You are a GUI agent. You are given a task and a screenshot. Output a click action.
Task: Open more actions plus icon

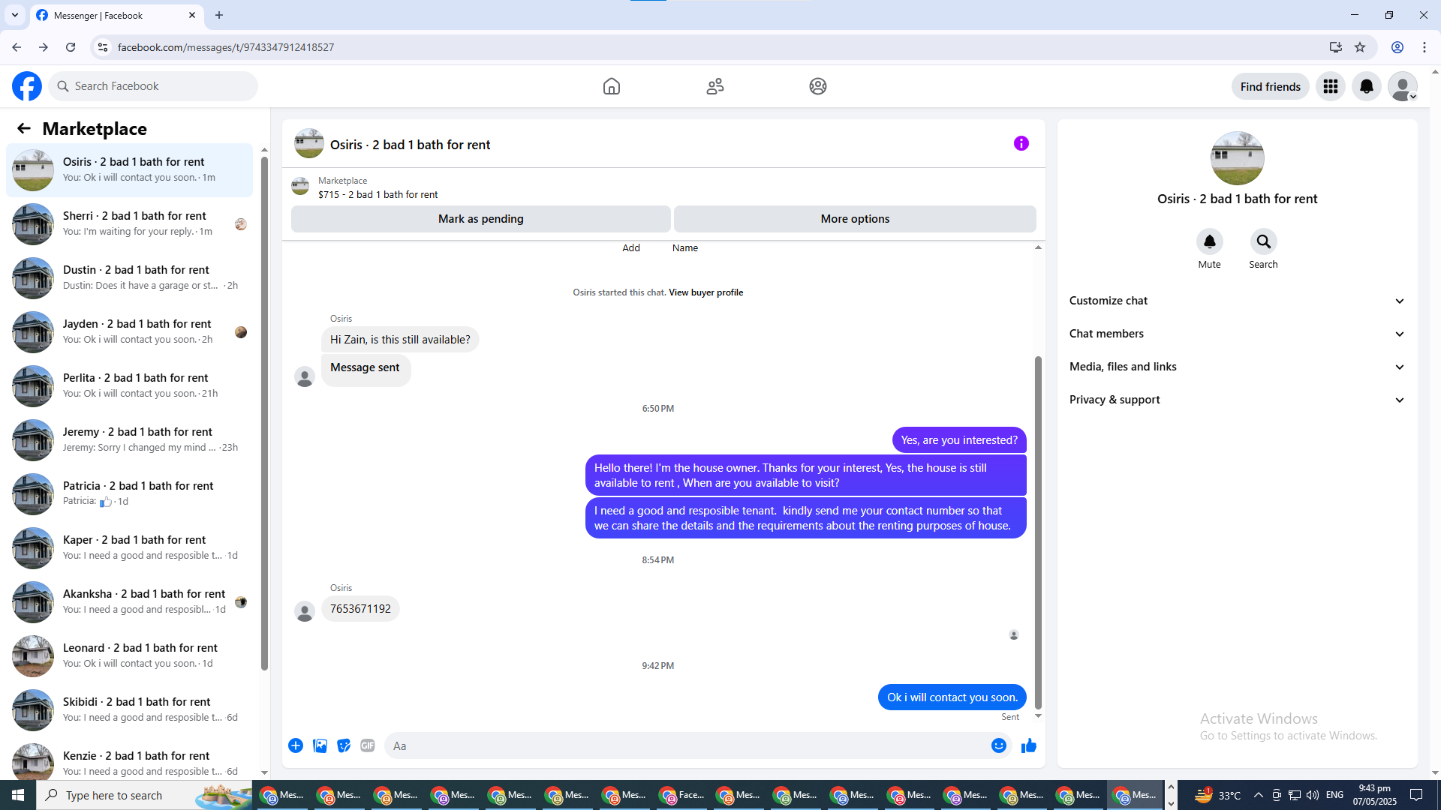296,745
